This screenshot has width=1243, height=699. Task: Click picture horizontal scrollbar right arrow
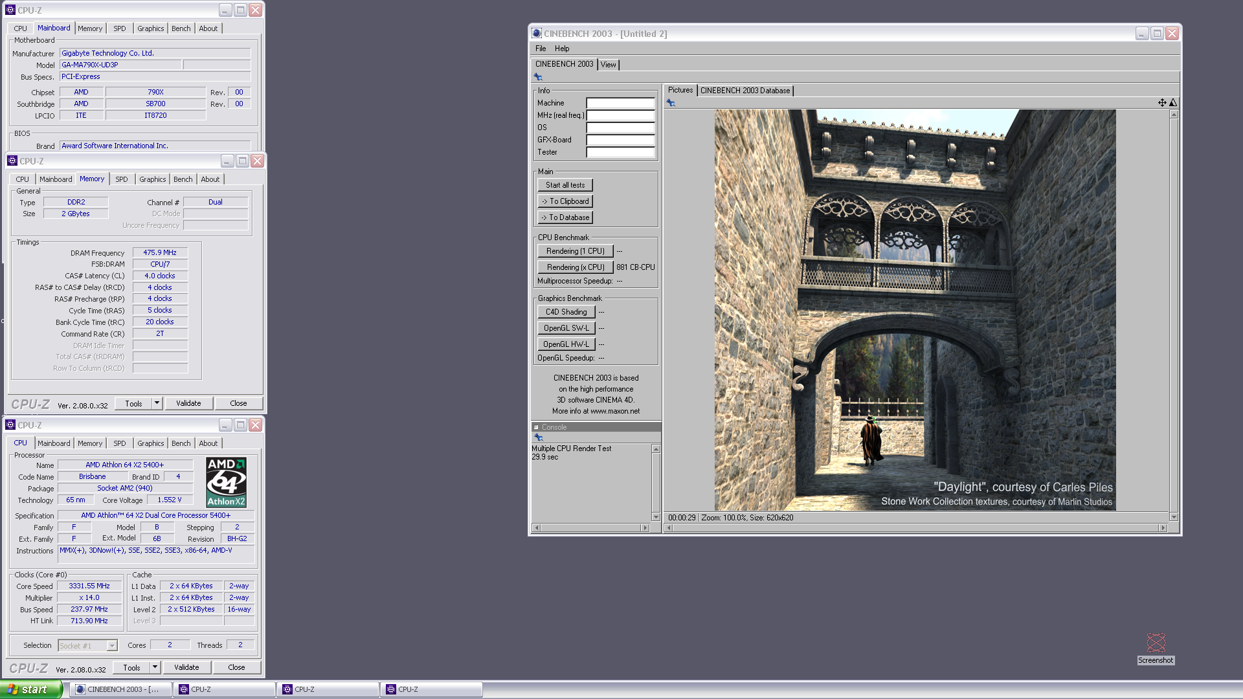[1163, 528]
